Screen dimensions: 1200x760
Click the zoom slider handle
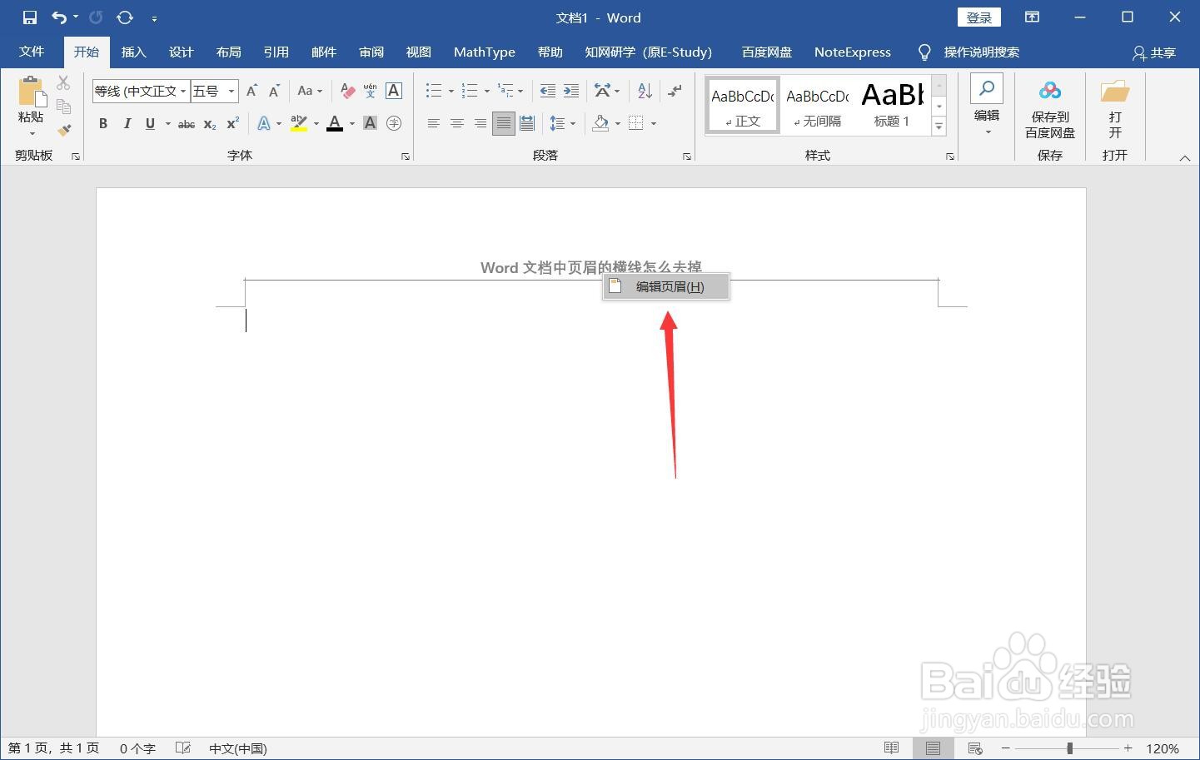pos(1070,748)
